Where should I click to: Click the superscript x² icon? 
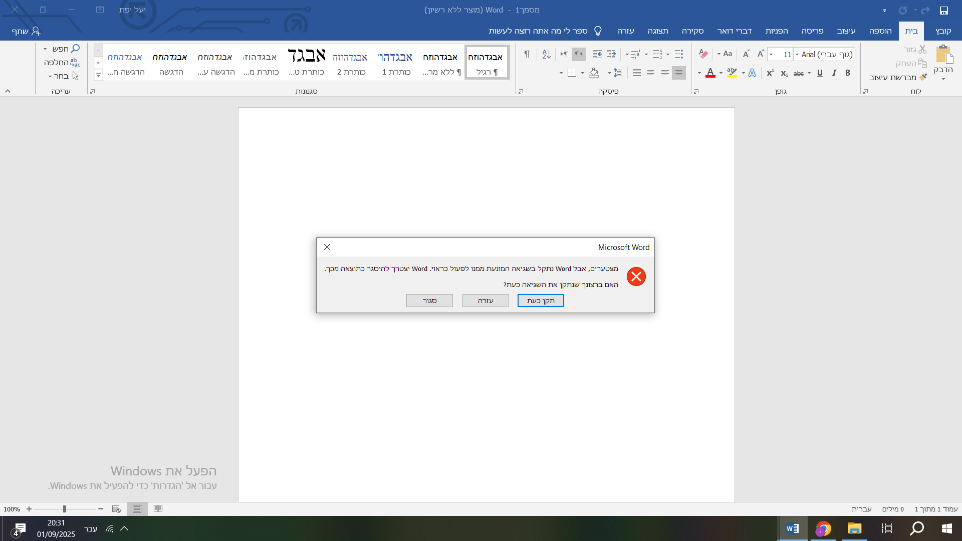[x=770, y=73]
